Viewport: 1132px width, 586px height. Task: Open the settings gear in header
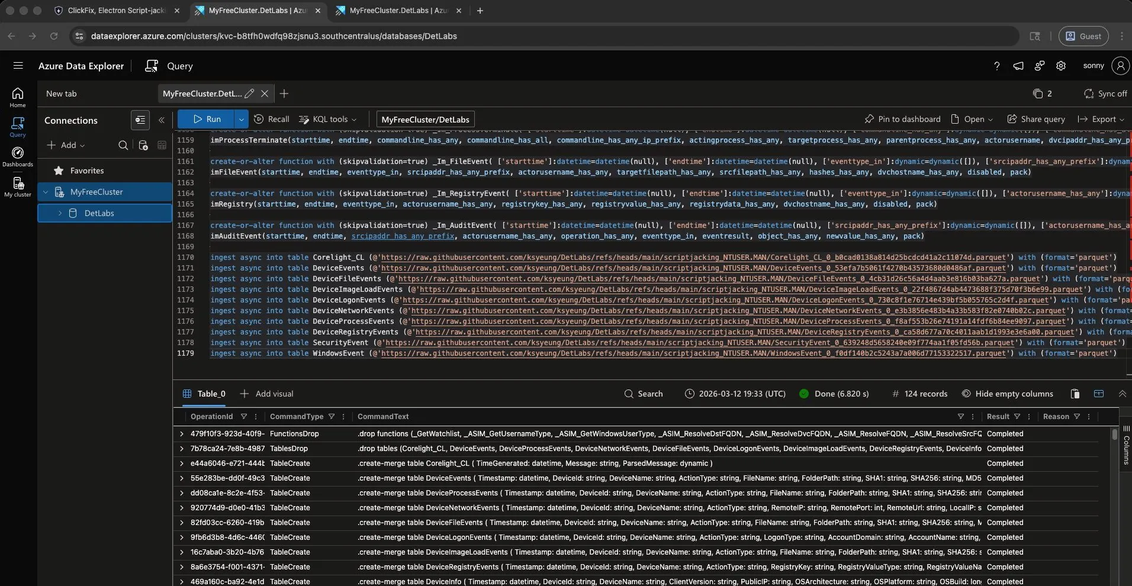pyautogui.click(x=1061, y=66)
